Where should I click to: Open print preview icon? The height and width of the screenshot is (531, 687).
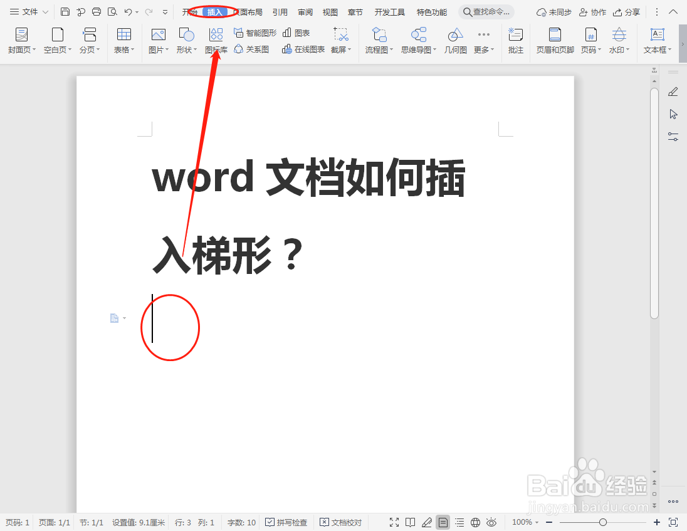(113, 12)
